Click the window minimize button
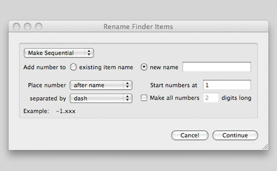 [27, 27]
